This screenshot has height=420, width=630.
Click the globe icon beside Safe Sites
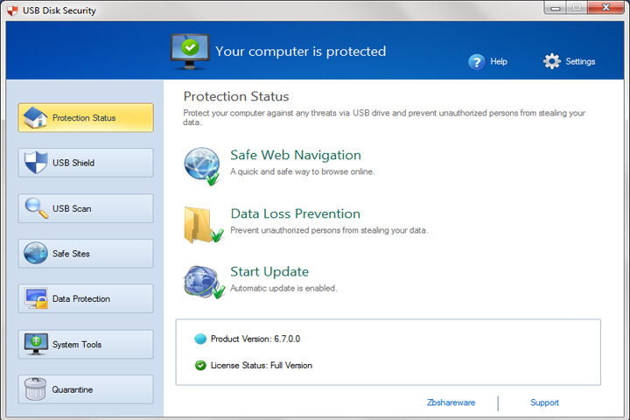tap(35, 253)
